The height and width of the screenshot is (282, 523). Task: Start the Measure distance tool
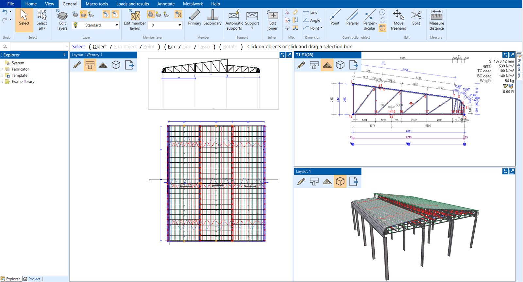click(x=436, y=20)
